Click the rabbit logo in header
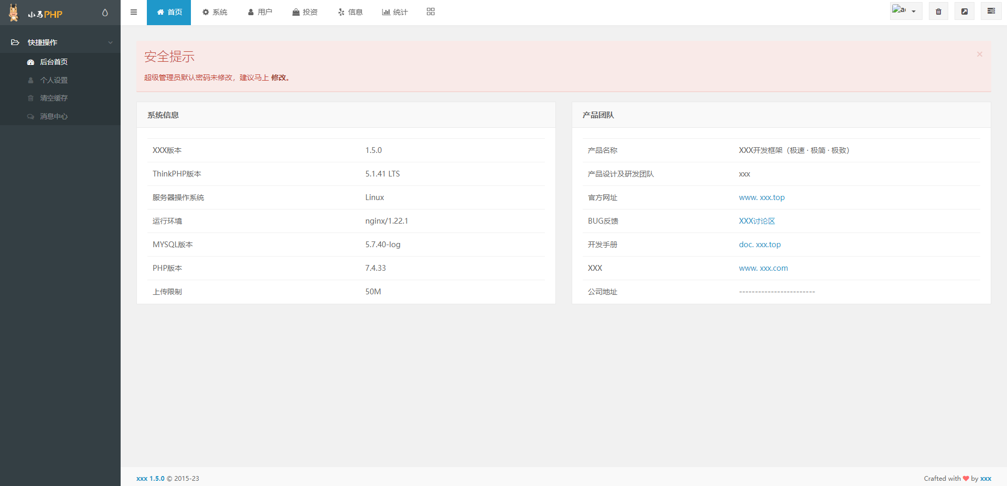This screenshot has width=1007, height=486. pos(14,13)
